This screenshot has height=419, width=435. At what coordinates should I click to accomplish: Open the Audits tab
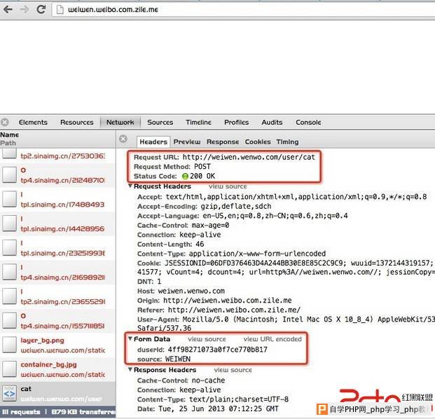pos(272,123)
